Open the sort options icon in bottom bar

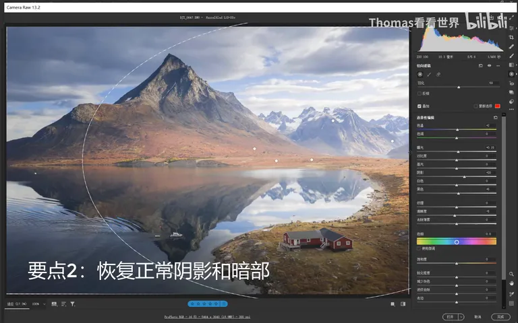click(63, 304)
